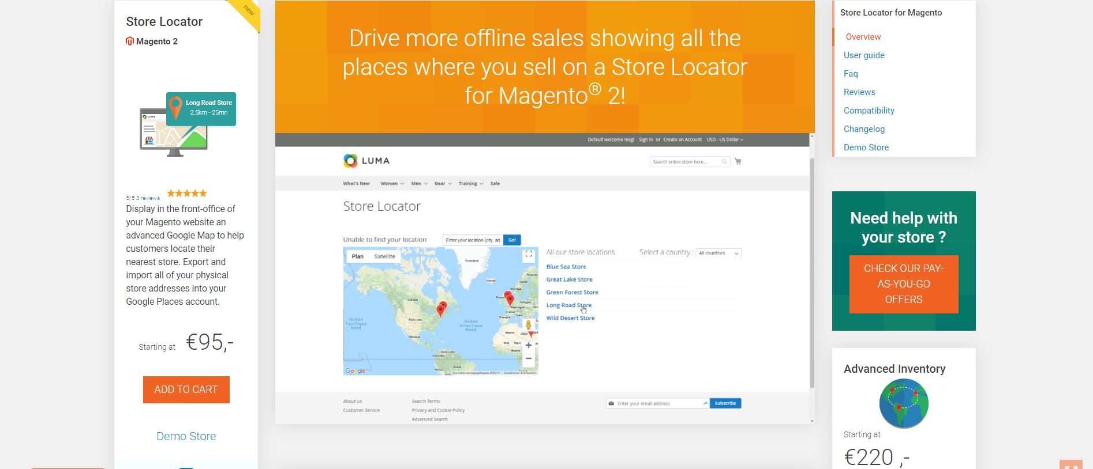Click CHECK OUR PAY-AS-YOU-GO OFFERS button

[904, 284]
